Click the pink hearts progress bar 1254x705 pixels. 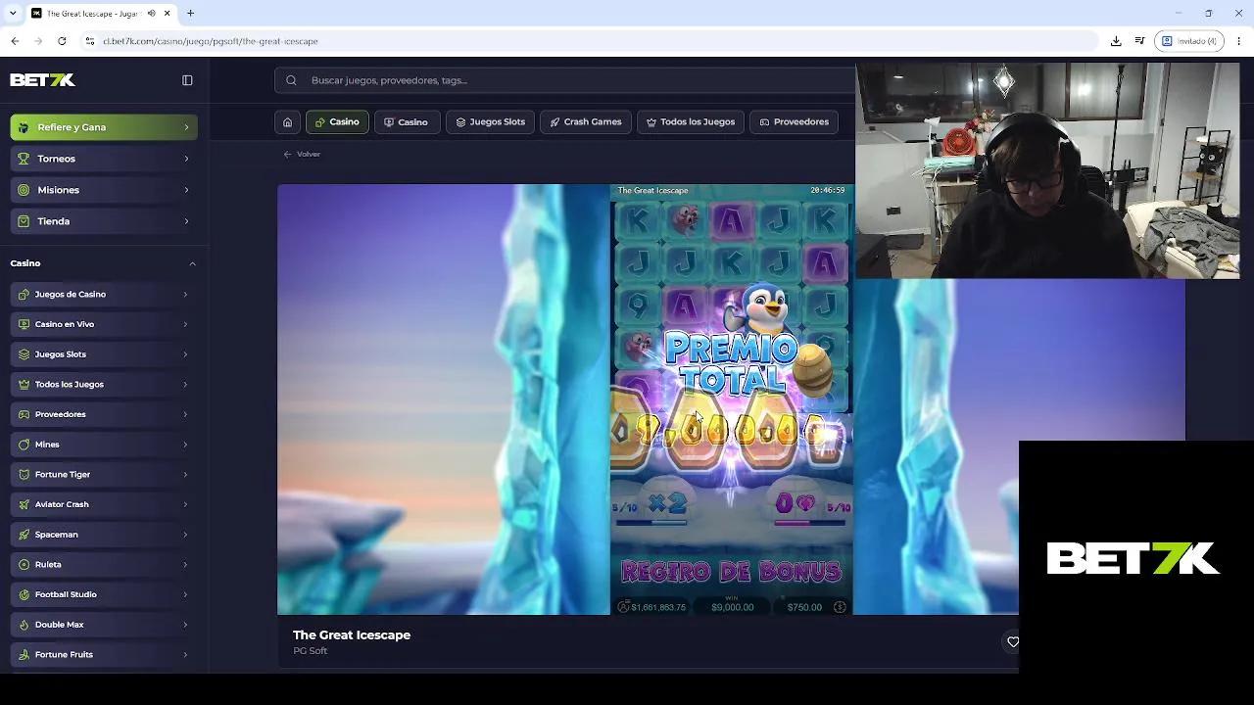(x=809, y=522)
